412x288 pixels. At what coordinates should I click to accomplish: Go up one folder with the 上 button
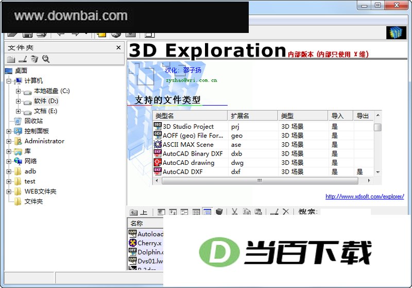click(x=139, y=212)
